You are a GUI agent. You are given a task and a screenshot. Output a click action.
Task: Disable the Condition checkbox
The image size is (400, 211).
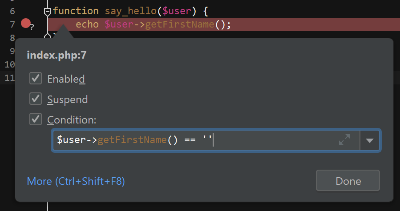click(x=36, y=119)
